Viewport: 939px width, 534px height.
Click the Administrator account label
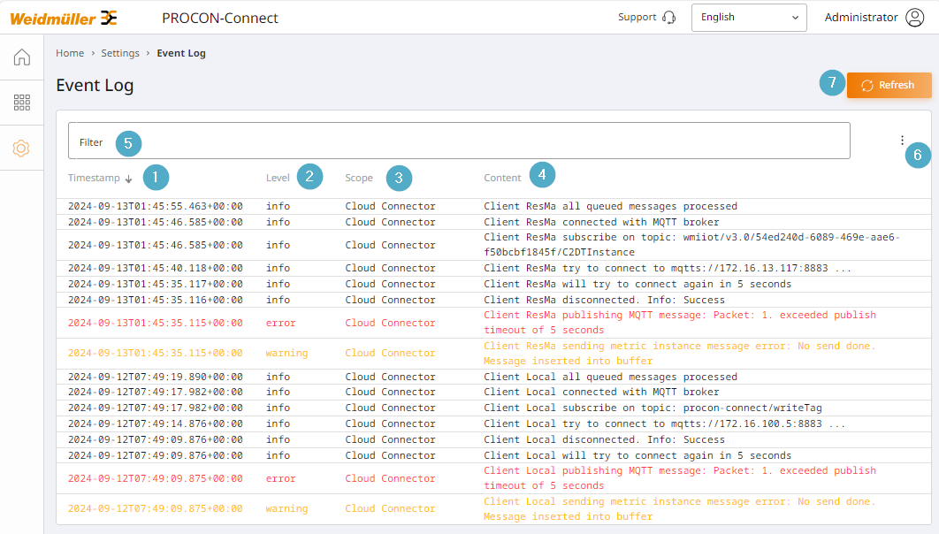coord(860,18)
